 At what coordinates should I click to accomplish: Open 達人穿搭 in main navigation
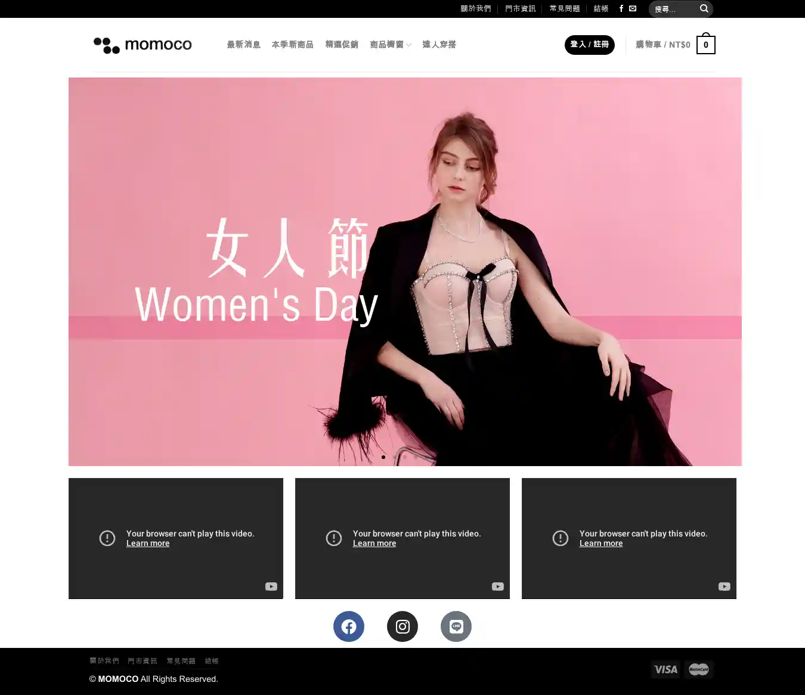tap(439, 45)
